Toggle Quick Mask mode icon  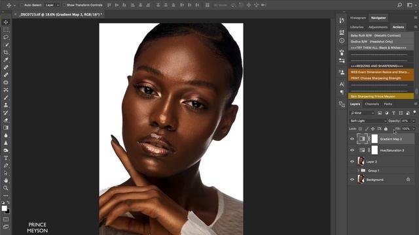[6, 219]
